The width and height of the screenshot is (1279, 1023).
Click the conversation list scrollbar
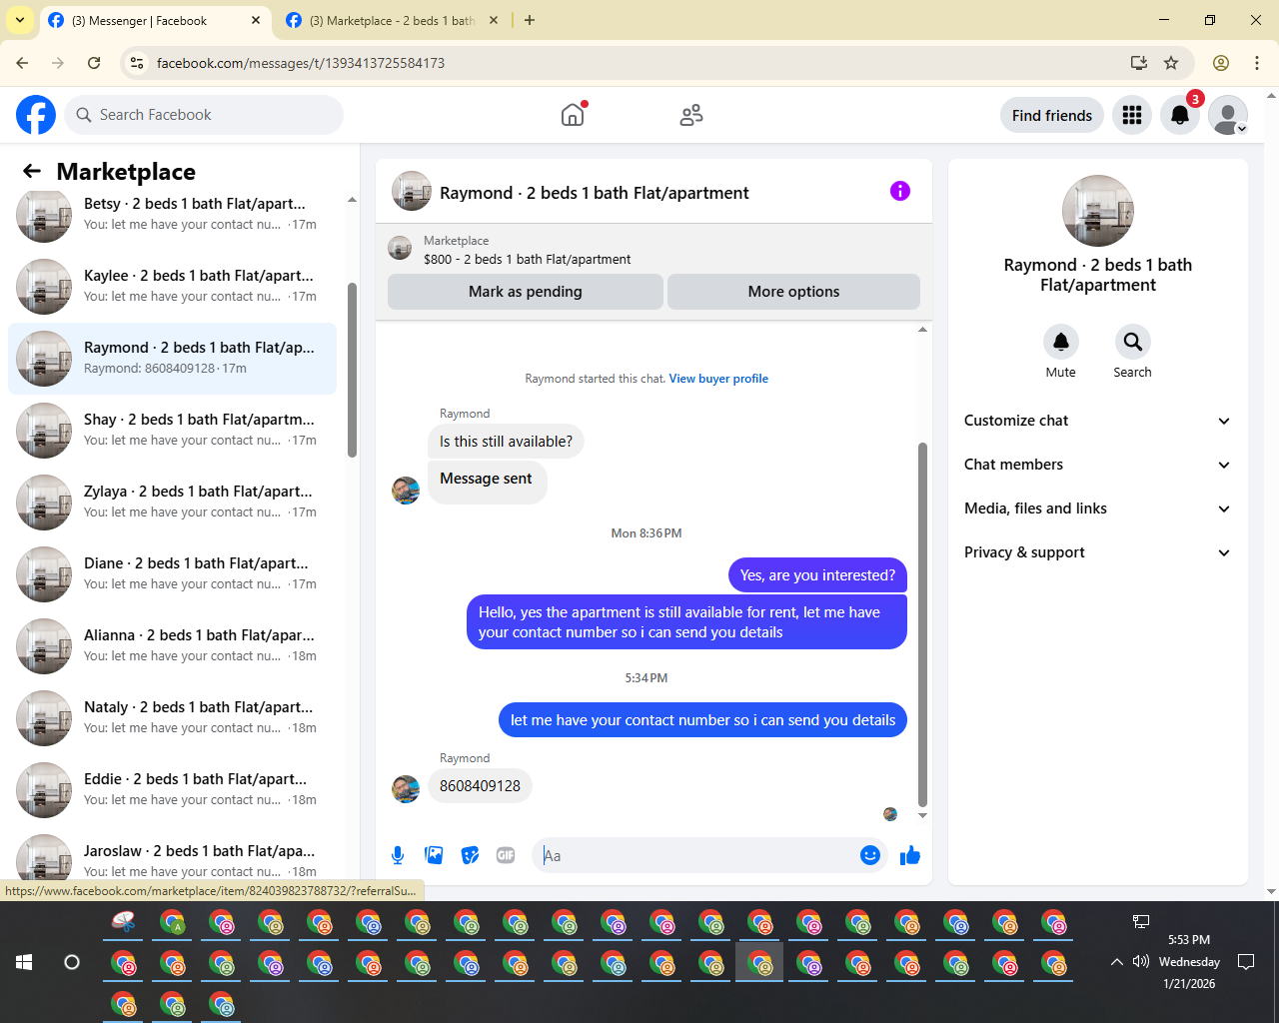(x=352, y=370)
